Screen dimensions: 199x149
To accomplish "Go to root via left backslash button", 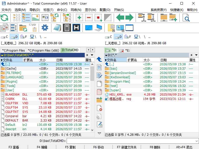I will (40, 37).
